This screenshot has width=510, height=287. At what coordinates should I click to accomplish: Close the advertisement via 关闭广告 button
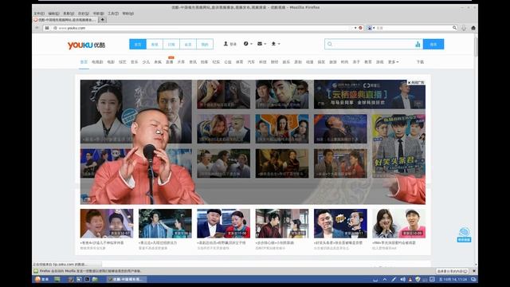(x=416, y=83)
